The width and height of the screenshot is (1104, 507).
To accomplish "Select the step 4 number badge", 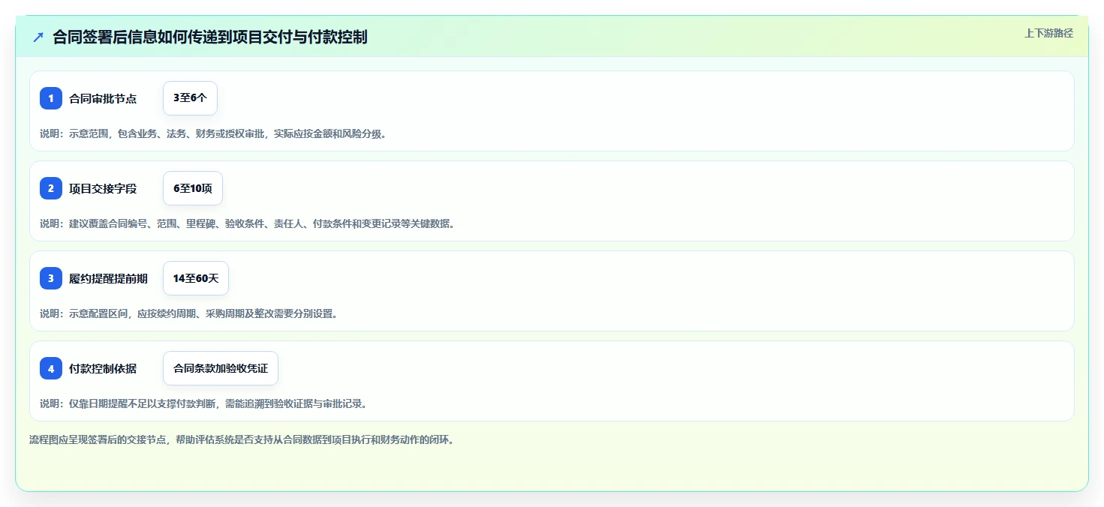I will click(51, 368).
